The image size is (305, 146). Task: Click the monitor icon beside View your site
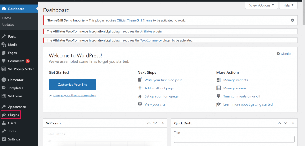(140, 104)
